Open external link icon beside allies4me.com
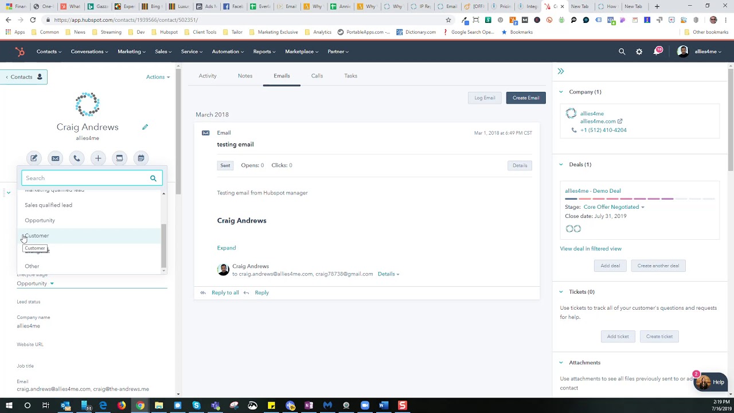 coord(620,121)
